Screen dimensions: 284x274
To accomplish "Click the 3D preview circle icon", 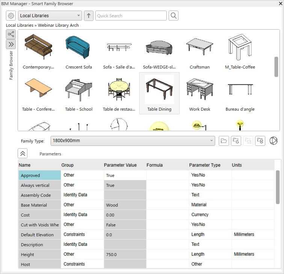I will tap(273, 141).
